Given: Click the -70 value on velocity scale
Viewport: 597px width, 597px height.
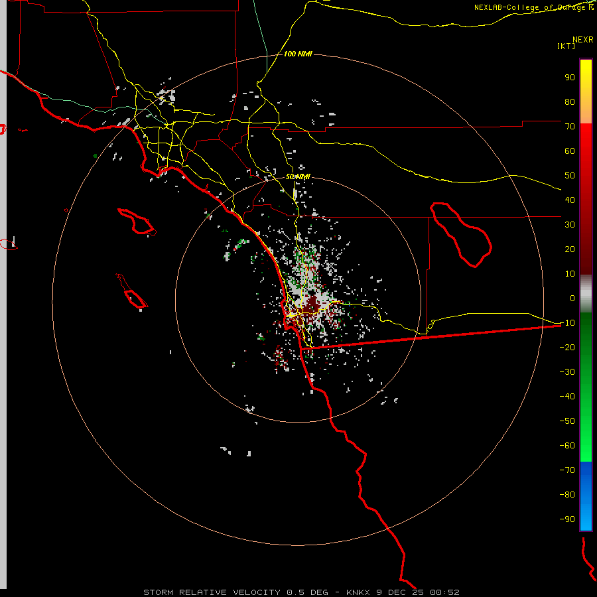Looking at the screenshot, I should coord(567,470).
